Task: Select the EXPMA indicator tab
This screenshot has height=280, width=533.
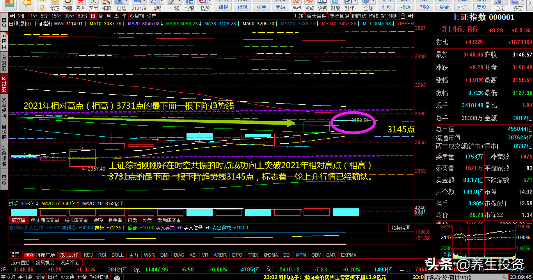Action: click(349, 255)
